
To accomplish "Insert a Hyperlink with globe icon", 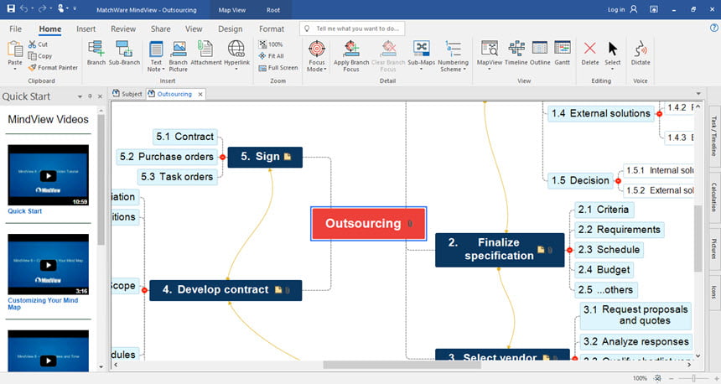I will [236, 54].
